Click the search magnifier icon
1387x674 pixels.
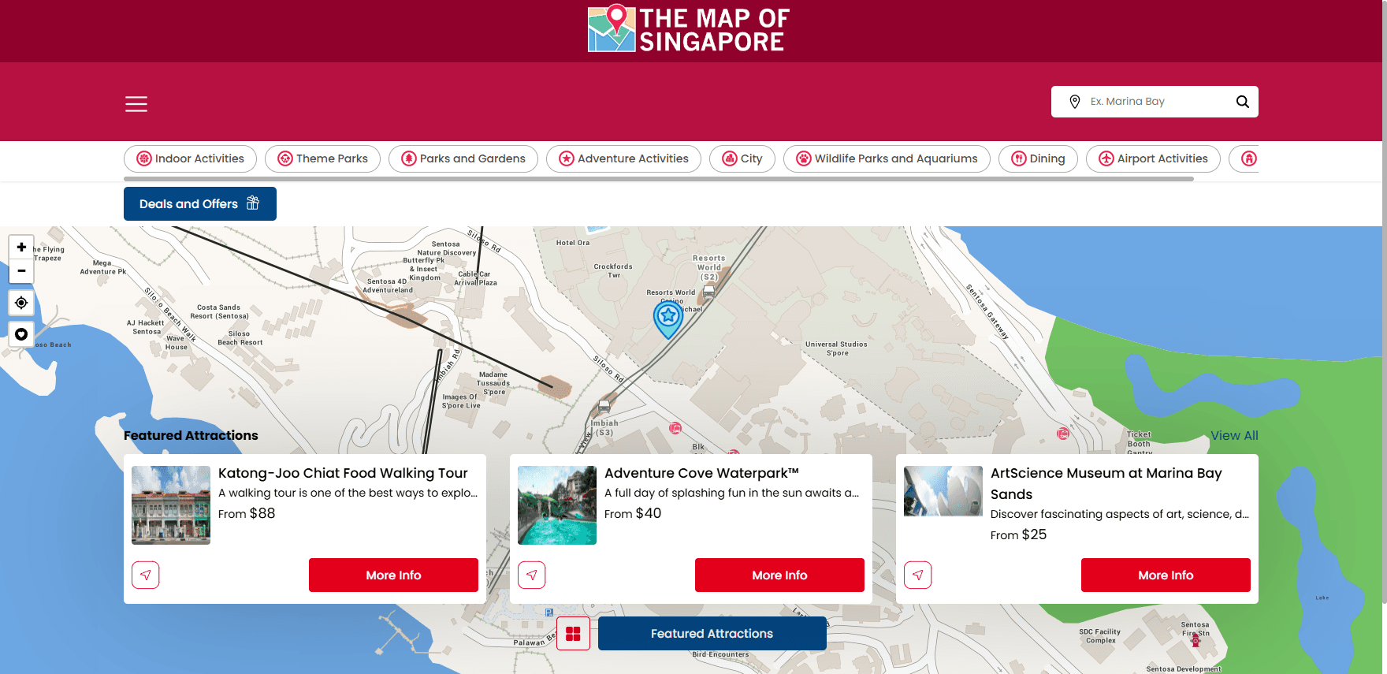[1242, 102]
